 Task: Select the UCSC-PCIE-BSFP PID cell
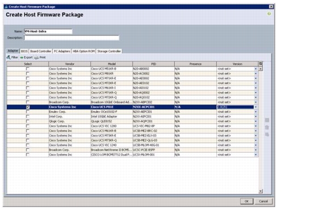153,150
